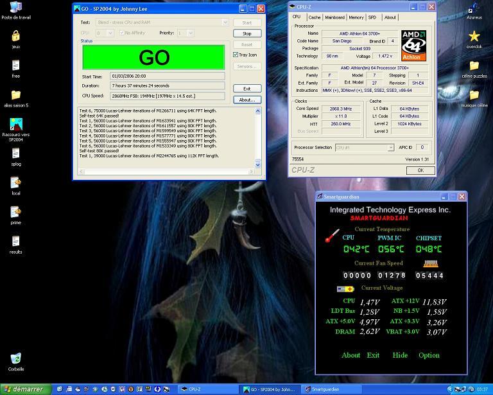Click the Sensors... button in SP2004

click(x=247, y=66)
